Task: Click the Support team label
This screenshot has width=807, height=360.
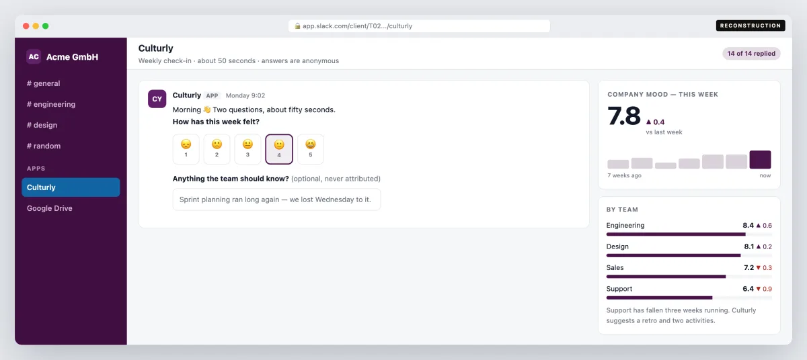Action: tap(619, 289)
